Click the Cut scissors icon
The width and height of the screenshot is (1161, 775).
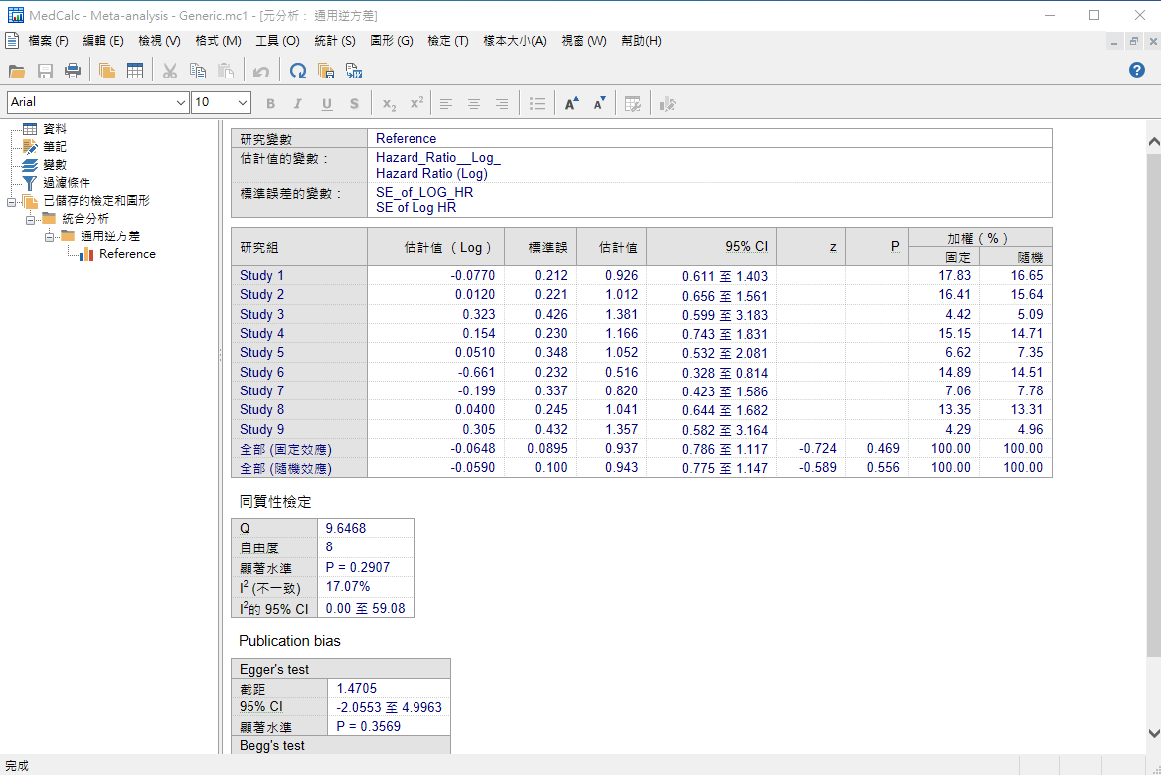(170, 72)
